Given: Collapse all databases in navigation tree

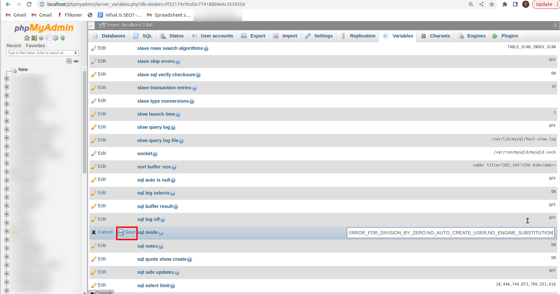Looking at the screenshot, I should point(69,61).
